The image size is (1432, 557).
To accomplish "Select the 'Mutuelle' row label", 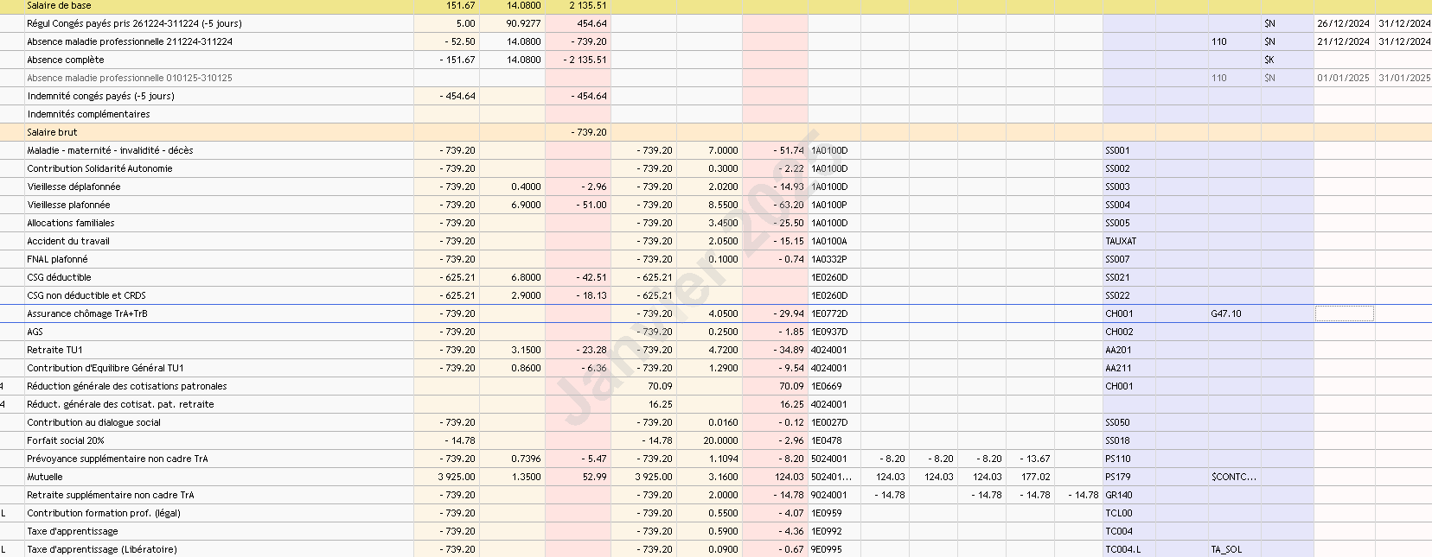I will pos(45,477).
